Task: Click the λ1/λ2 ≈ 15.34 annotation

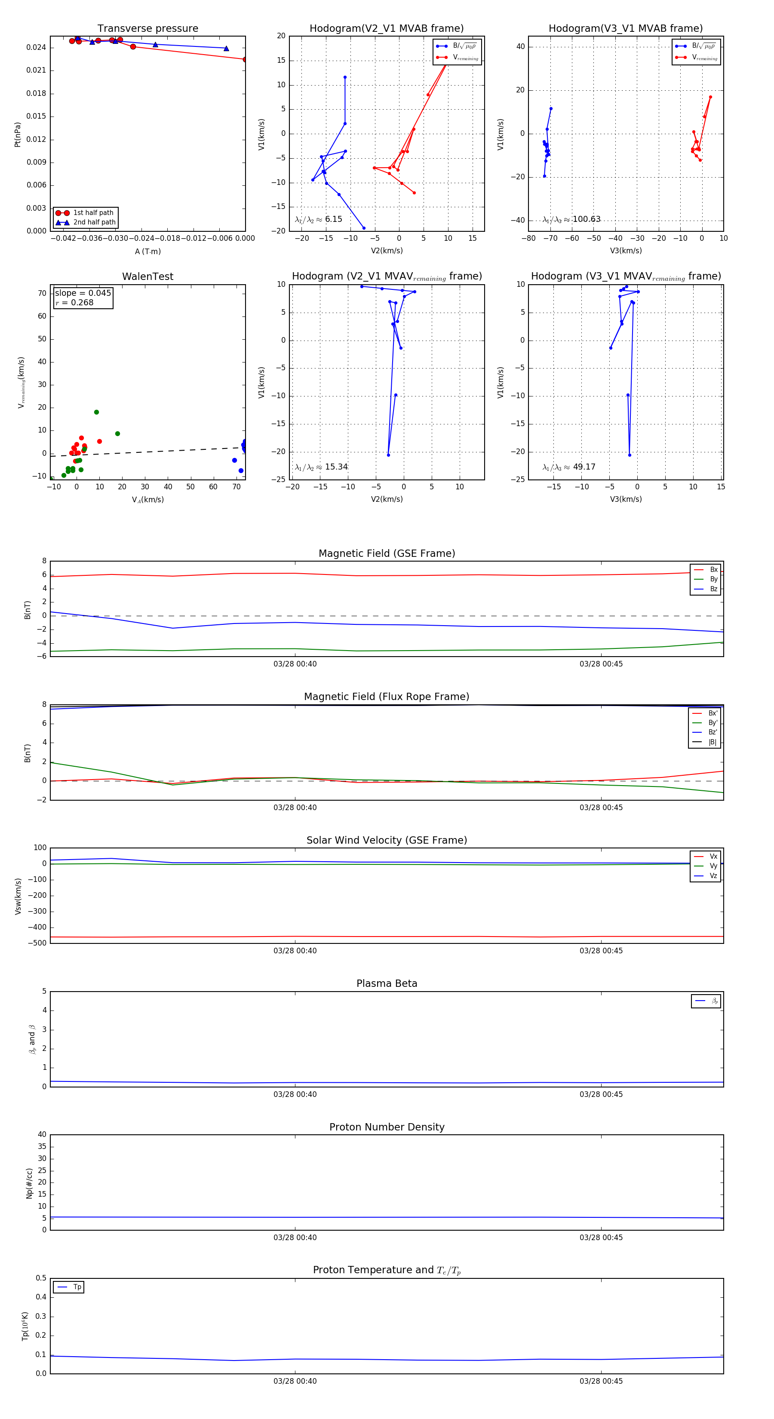Action: click(321, 467)
